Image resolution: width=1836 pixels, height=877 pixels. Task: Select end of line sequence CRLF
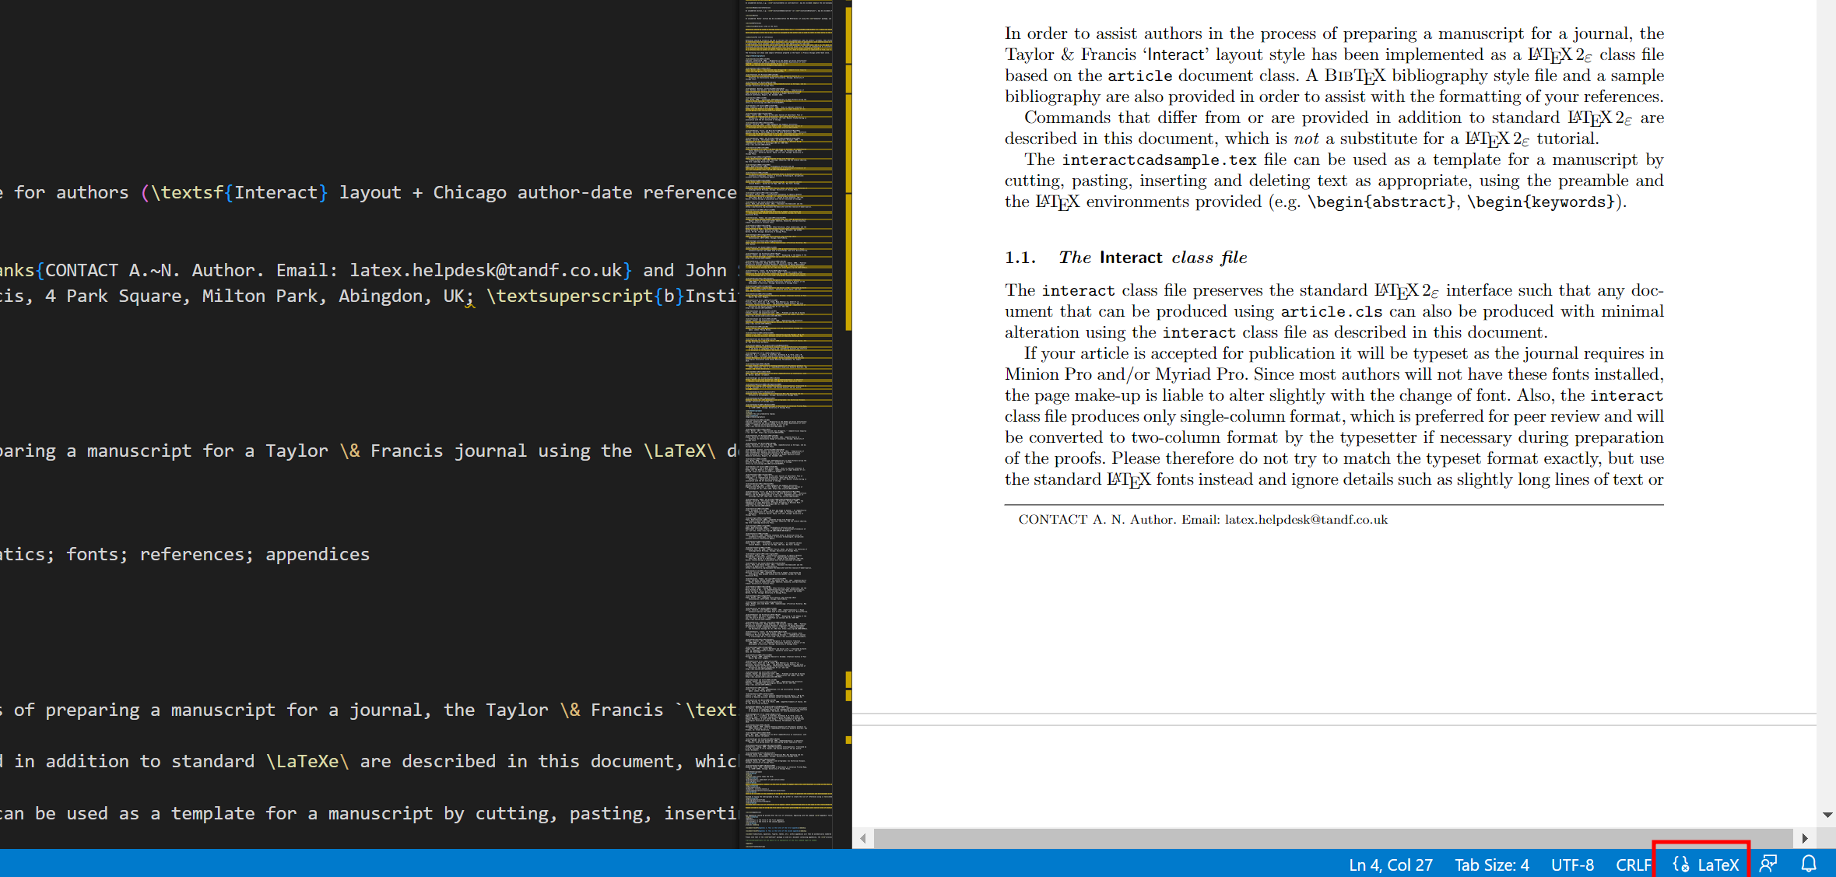(x=1633, y=865)
